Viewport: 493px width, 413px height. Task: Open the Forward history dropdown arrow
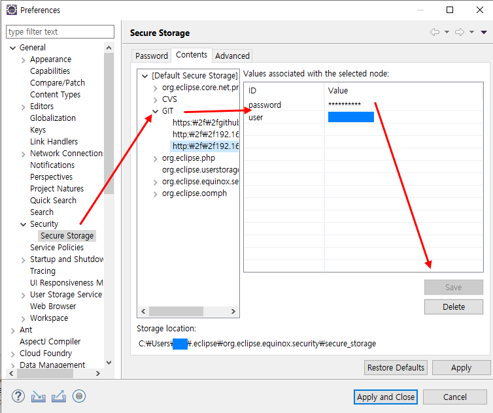(471, 32)
